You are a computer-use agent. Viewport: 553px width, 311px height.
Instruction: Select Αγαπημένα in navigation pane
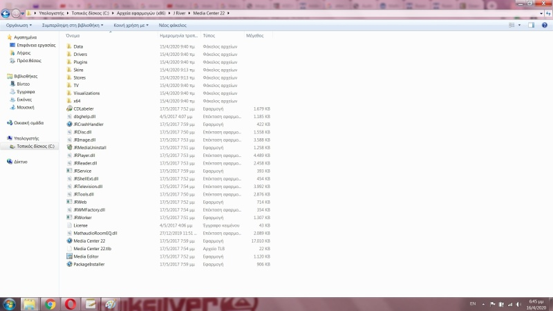tap(25, 37)
